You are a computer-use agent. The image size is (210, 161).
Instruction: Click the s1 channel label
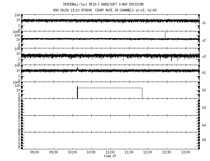(204, 23)
